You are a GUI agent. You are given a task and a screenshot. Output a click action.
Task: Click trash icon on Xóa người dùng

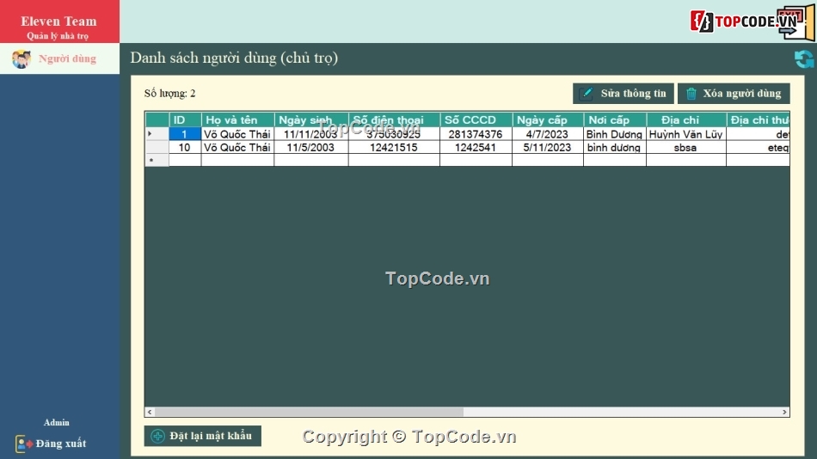coord(691,94)
